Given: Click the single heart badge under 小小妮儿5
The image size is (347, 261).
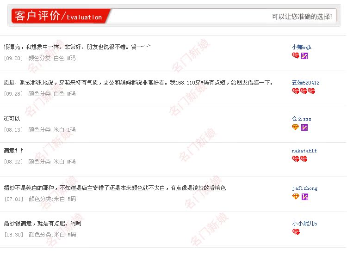Looking at the screenshot, I should 296,231.
